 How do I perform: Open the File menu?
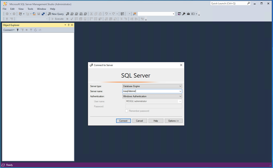click(5, 9)
